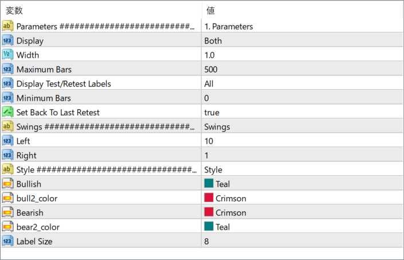Click the string icon beside Parameters row

point(7,26)
